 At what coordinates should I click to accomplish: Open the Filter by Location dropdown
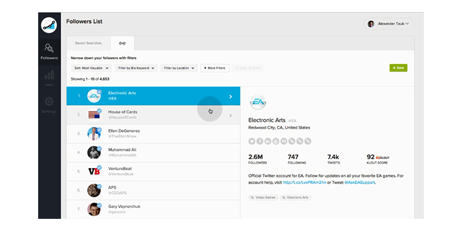tap(179, 68)
